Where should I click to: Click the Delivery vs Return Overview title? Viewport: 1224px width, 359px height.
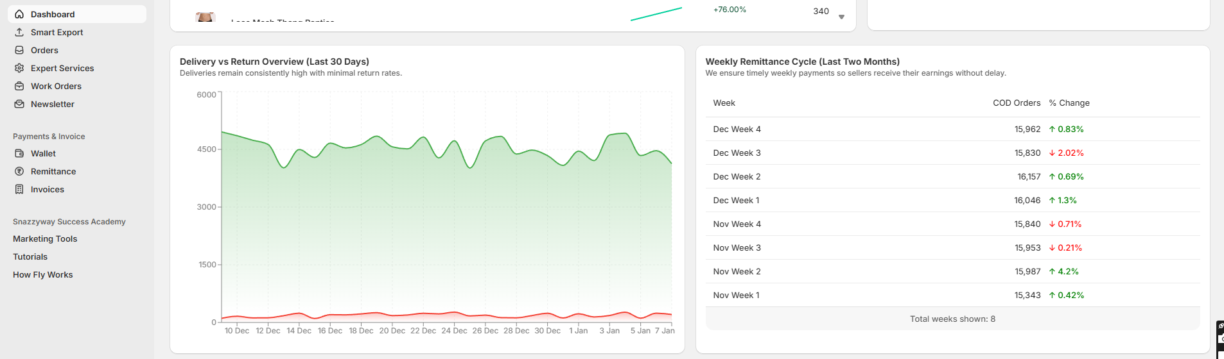pyautogui.click(x=274, y=62)
